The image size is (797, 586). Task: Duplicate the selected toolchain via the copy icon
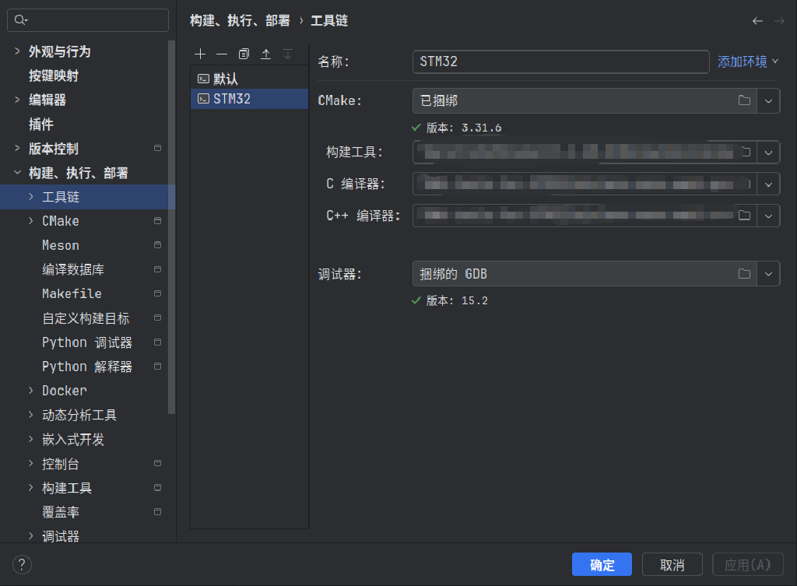(242, 54)
